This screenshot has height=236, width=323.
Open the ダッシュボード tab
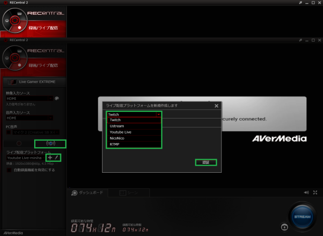click(88, 193)
